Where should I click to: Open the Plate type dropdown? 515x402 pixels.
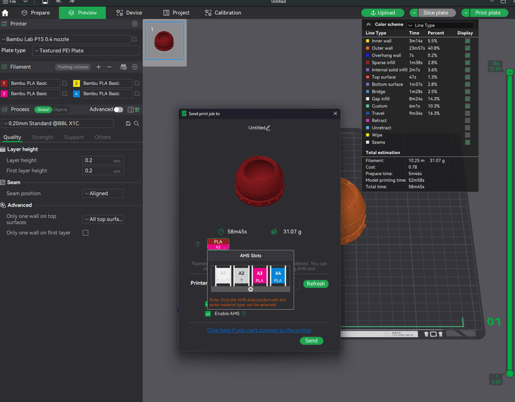pos(86,51)
